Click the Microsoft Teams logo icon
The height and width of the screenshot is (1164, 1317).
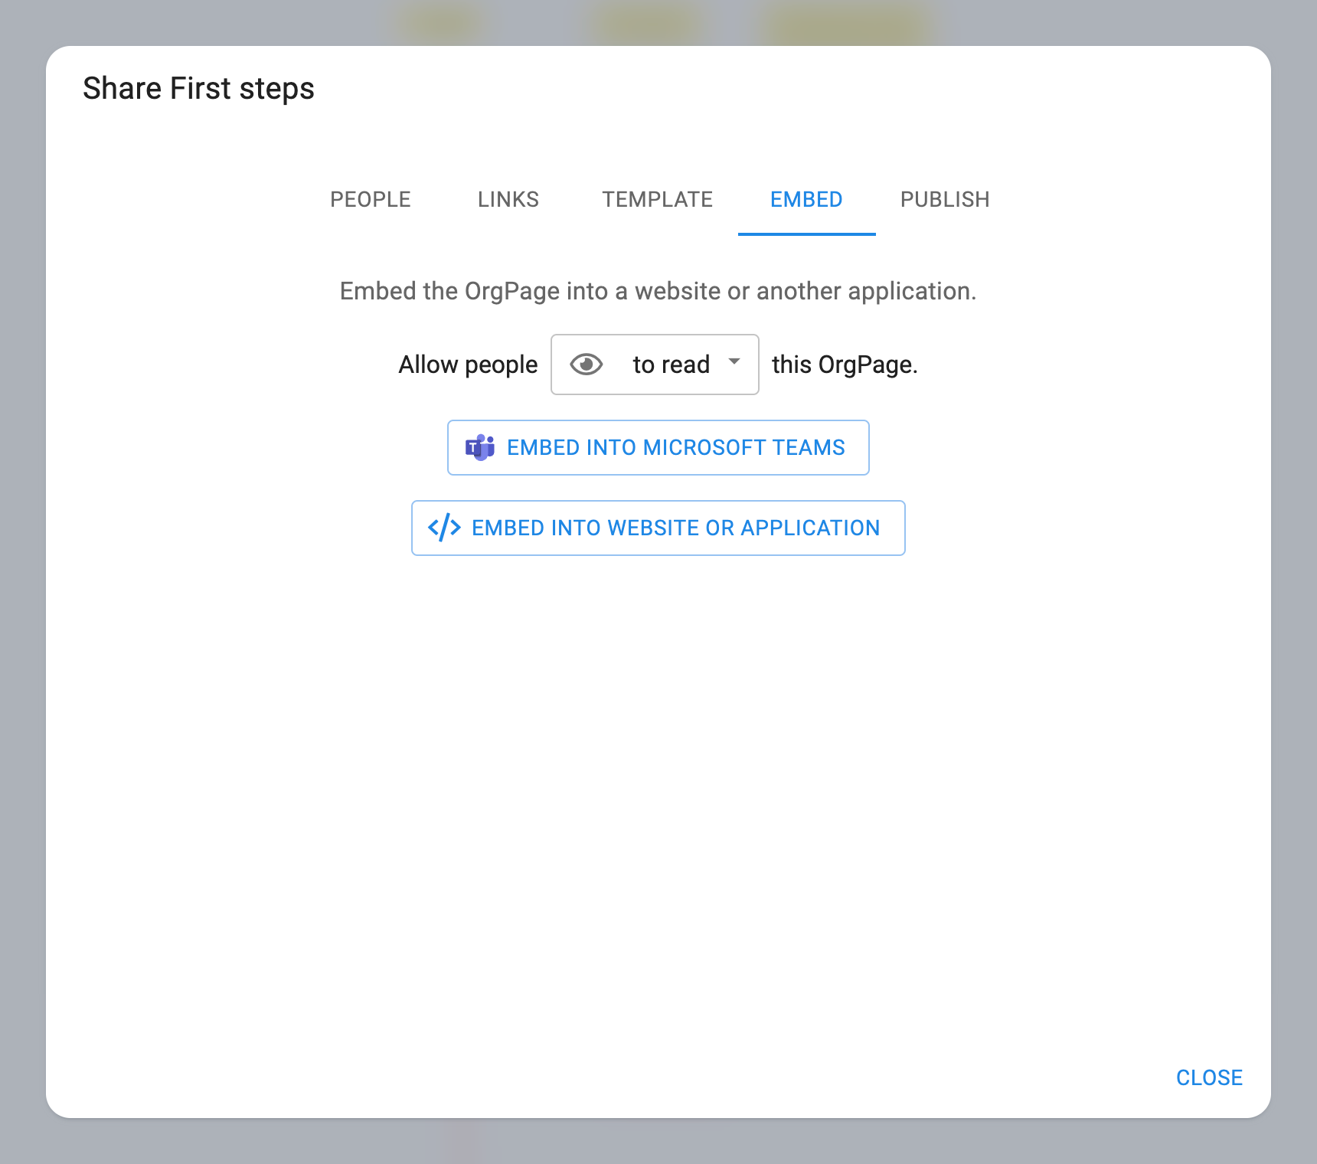click(480, 448)
